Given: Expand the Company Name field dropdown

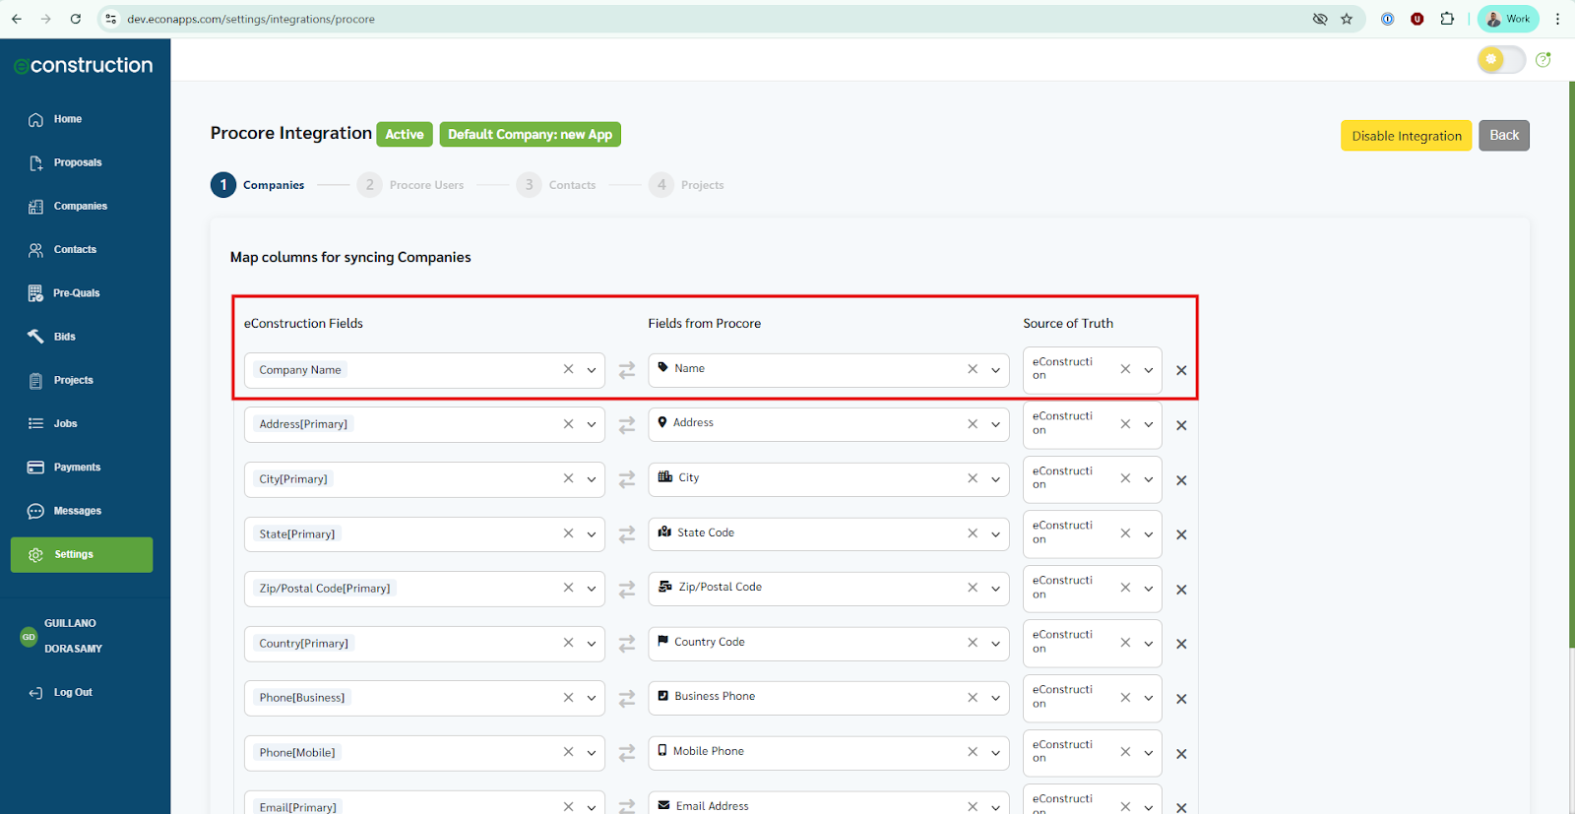Looking at the screenshot, I should [x=592, y=370].
